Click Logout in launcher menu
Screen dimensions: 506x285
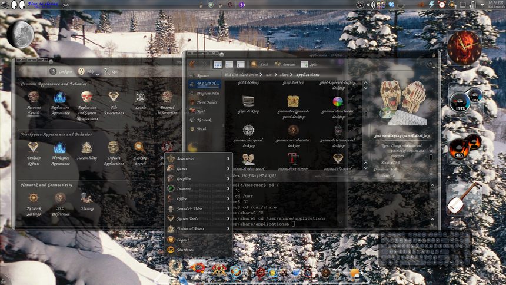[x=198, y=240]
